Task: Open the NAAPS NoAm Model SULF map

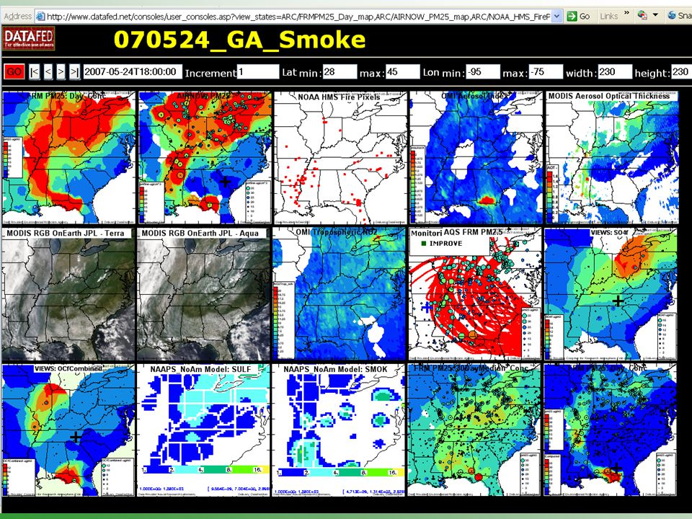Action: click(204, 430)
